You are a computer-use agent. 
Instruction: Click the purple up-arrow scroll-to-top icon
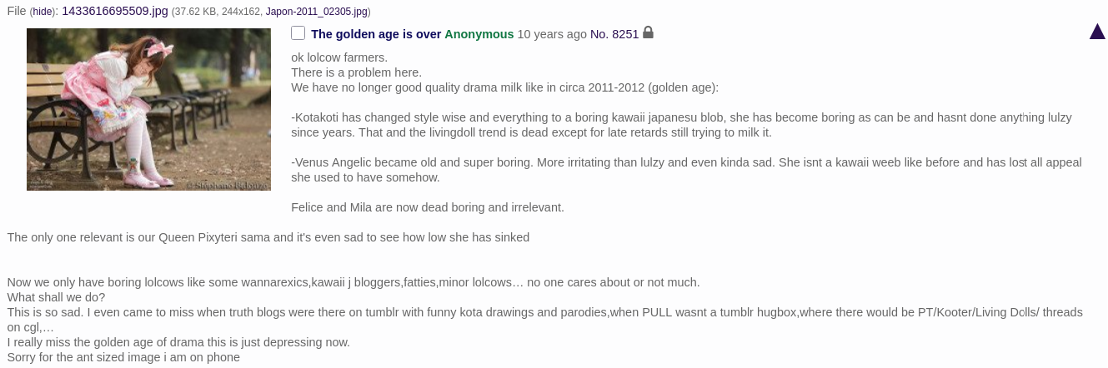(x=1097, y=32)
